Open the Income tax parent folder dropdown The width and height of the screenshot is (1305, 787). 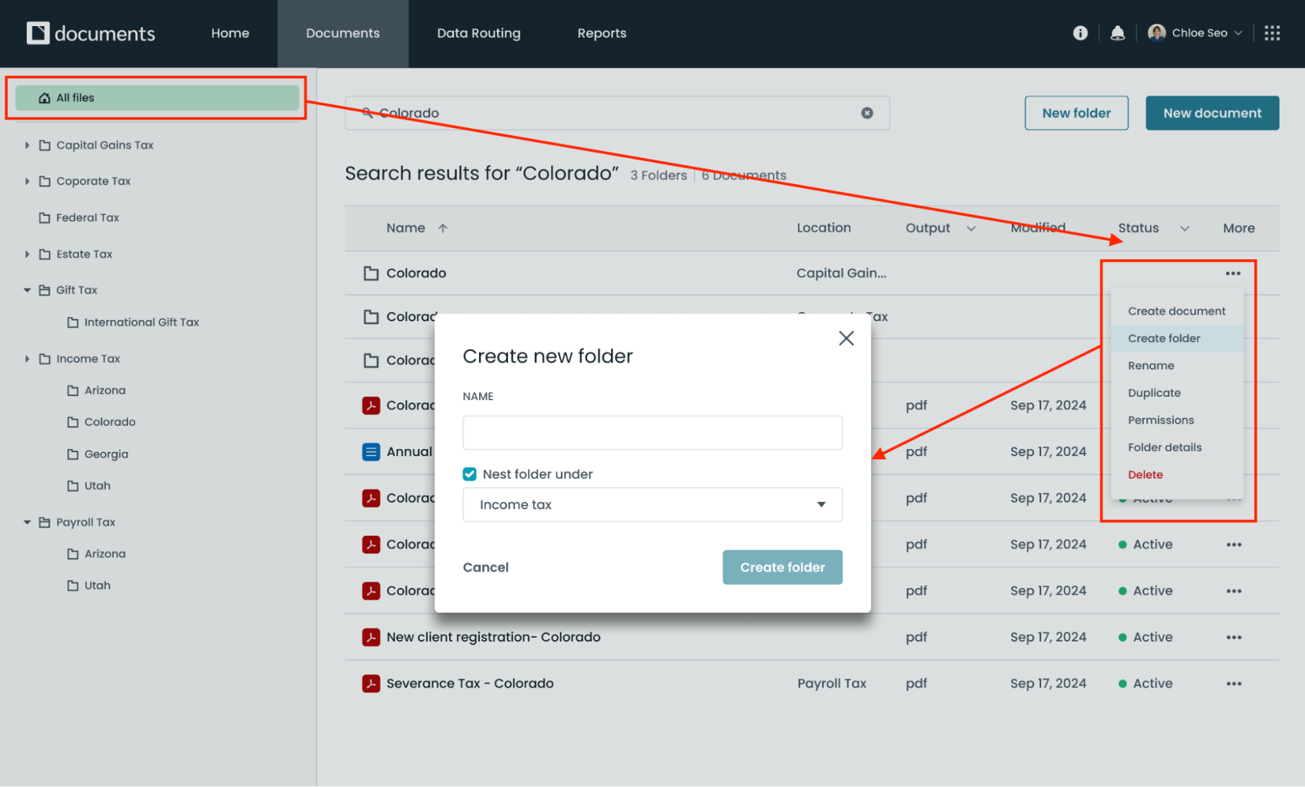(x=652, y=504)
